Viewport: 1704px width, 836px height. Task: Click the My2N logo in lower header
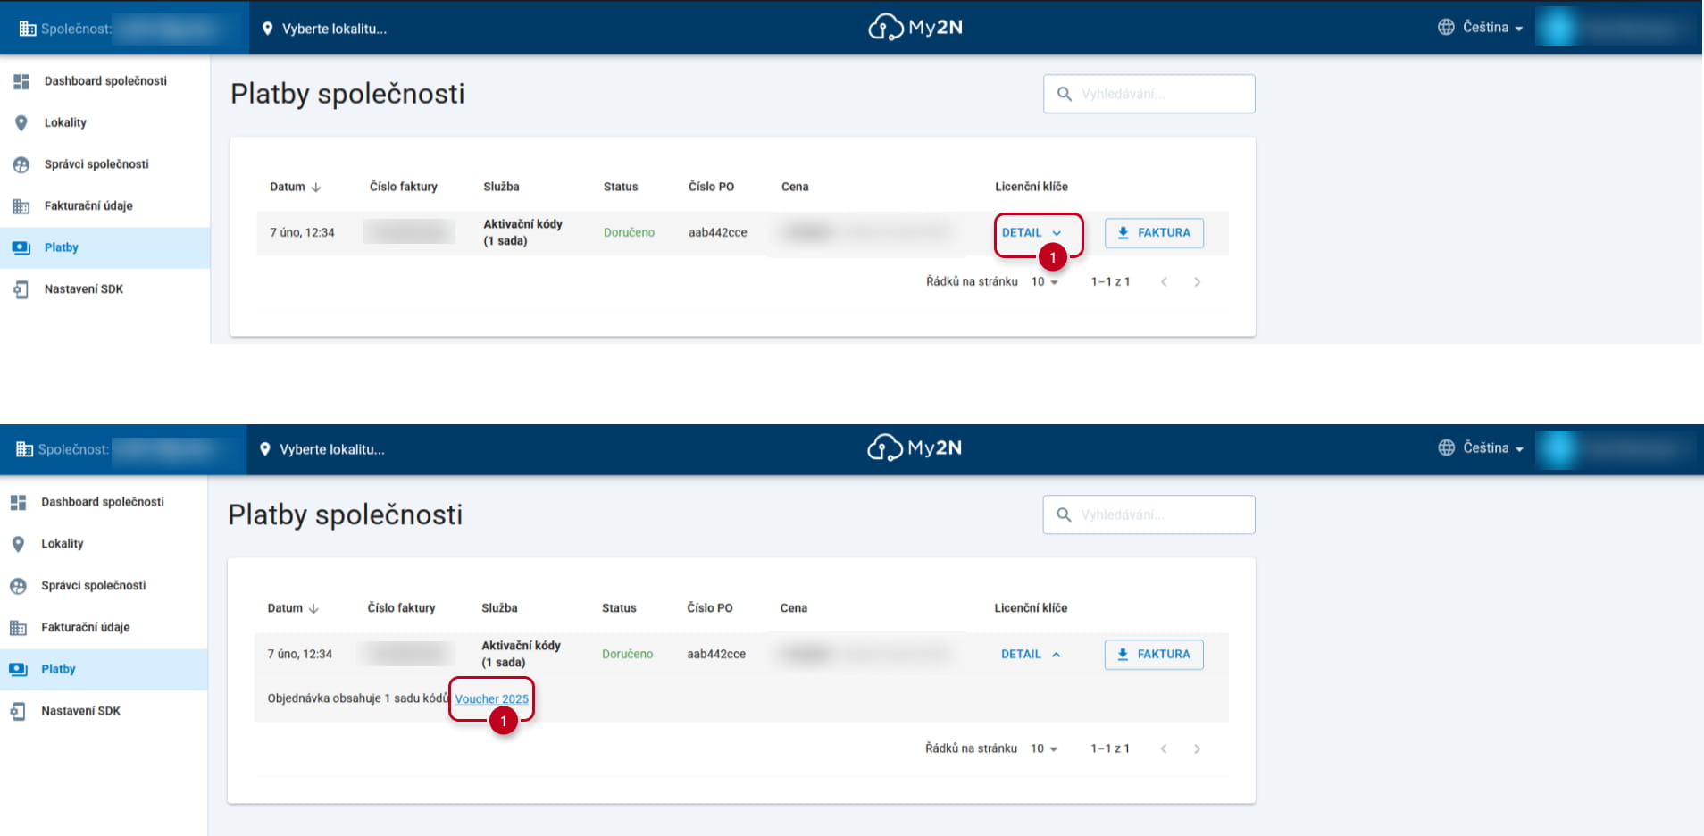915,448
